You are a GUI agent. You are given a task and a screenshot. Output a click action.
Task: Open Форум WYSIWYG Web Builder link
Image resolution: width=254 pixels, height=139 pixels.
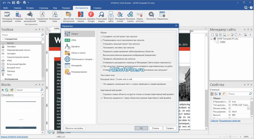click(x=14, y=137)
